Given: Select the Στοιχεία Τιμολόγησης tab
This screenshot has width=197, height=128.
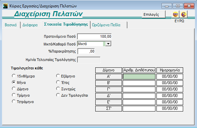Looking at the screenshot, I should [66, 24].
